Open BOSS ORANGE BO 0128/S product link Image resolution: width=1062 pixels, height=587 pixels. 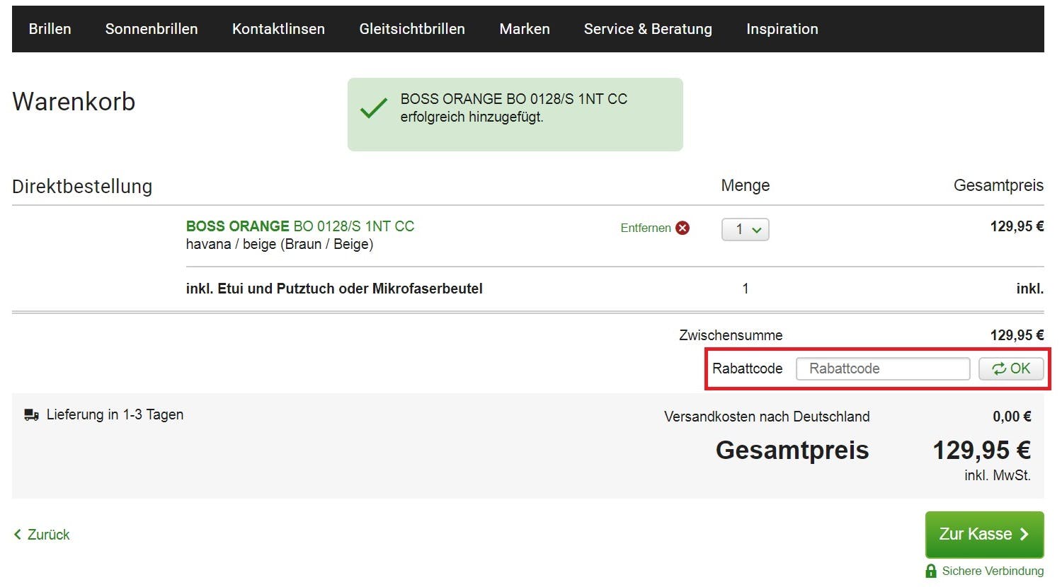[x=300, y=226]
